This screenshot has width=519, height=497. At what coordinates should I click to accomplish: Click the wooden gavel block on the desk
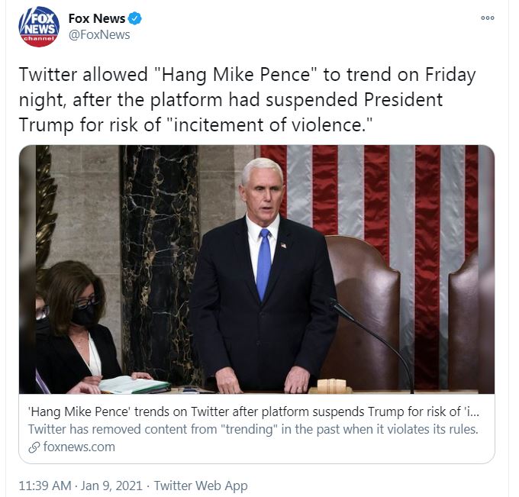coord(331,386)
